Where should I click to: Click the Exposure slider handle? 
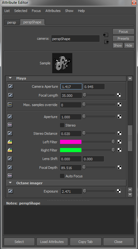[x=85, y=191]
